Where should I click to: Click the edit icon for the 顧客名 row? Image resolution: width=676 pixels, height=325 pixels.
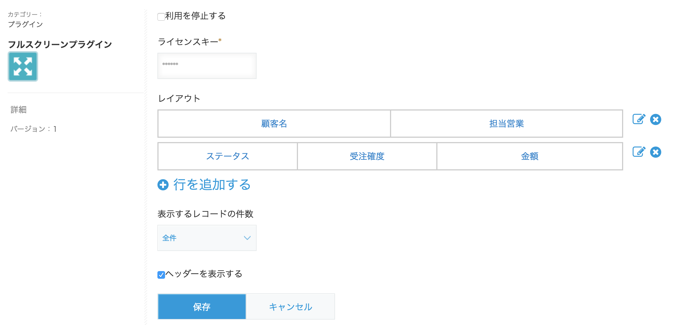pos(638,119)
